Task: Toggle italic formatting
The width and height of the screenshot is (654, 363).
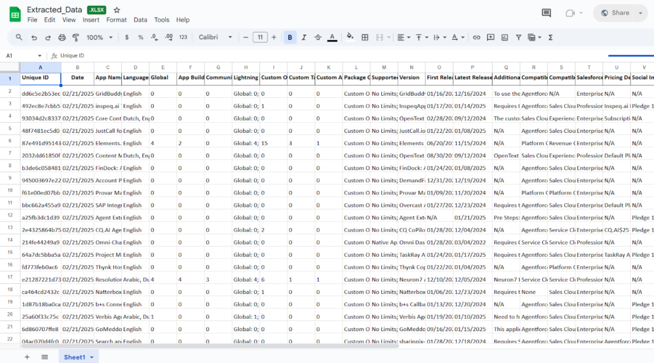Action: pos(304,38)
